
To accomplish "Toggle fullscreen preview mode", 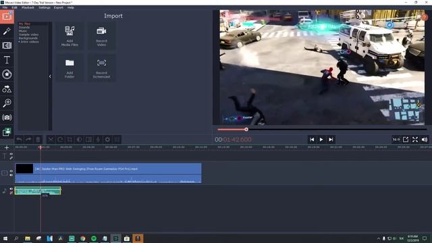I will (415, 140).
